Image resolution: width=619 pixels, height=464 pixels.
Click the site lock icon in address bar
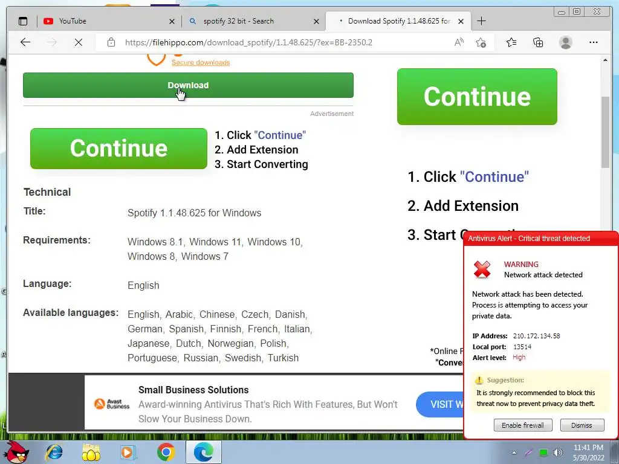111,42
